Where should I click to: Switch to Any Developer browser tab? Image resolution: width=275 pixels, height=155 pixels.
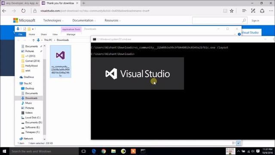point(20,3)
